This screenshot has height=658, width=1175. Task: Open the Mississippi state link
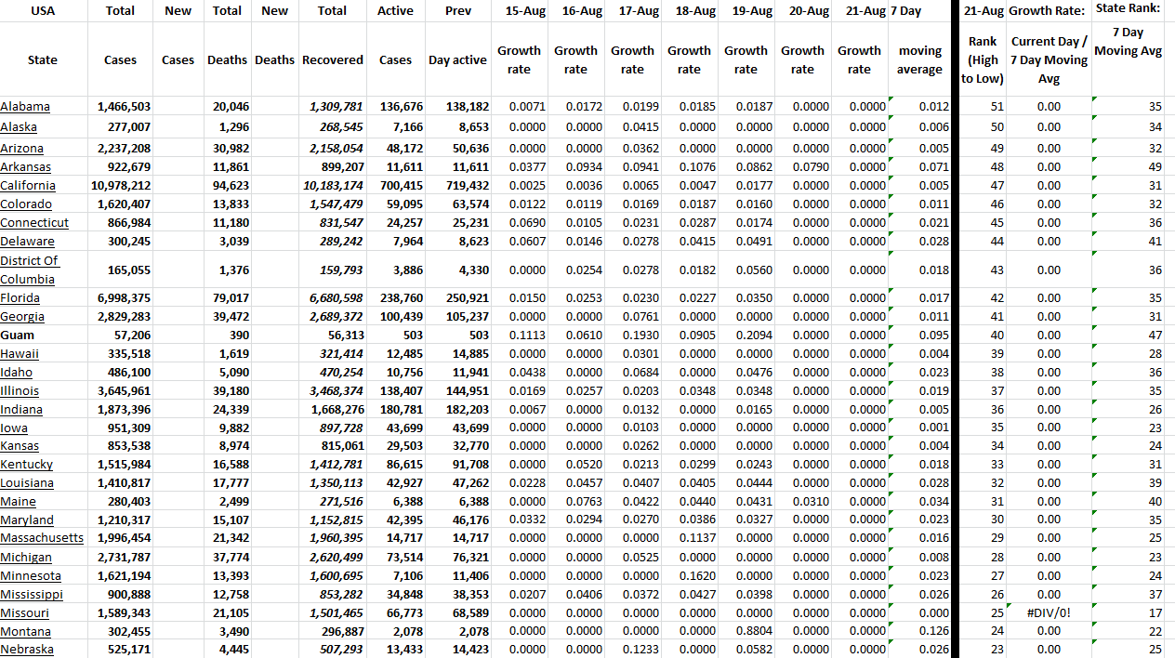click(x=32, y=595)
